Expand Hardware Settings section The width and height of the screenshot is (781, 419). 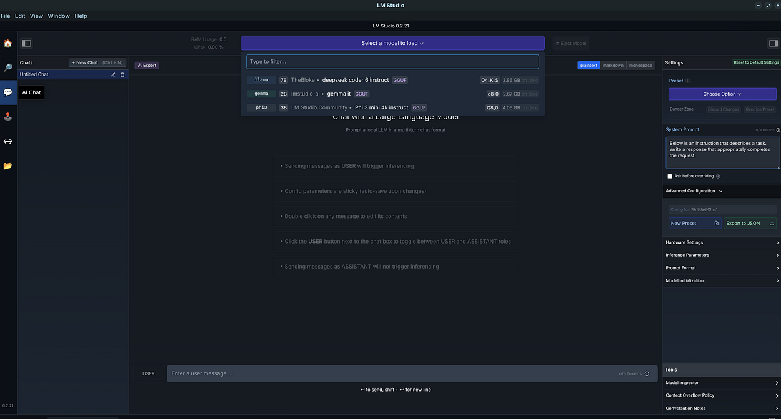click(x=722, y=242)
